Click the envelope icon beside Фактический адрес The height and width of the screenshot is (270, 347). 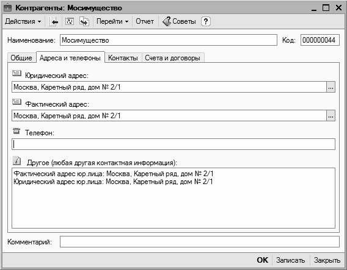[x=17, y=102]
